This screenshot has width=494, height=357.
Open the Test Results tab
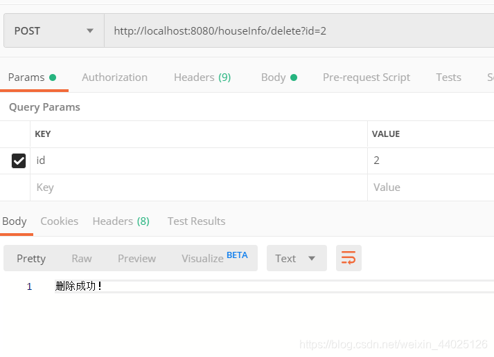pos(196,221)
